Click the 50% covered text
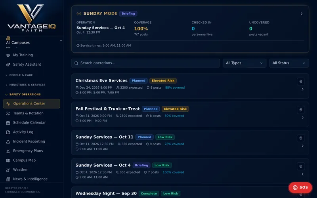 174,116
